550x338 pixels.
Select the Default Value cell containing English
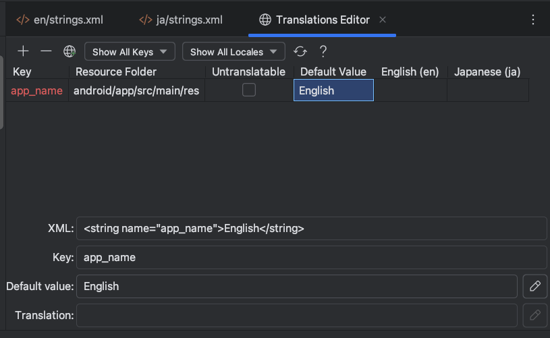[333, 90]
